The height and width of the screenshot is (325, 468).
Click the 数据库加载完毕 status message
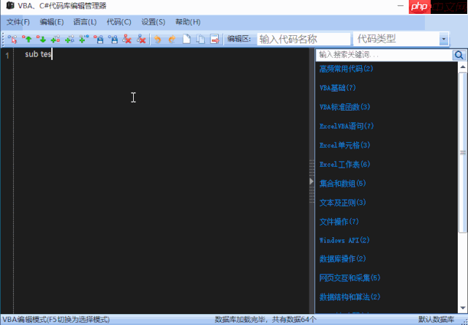(x=265, y=320)
